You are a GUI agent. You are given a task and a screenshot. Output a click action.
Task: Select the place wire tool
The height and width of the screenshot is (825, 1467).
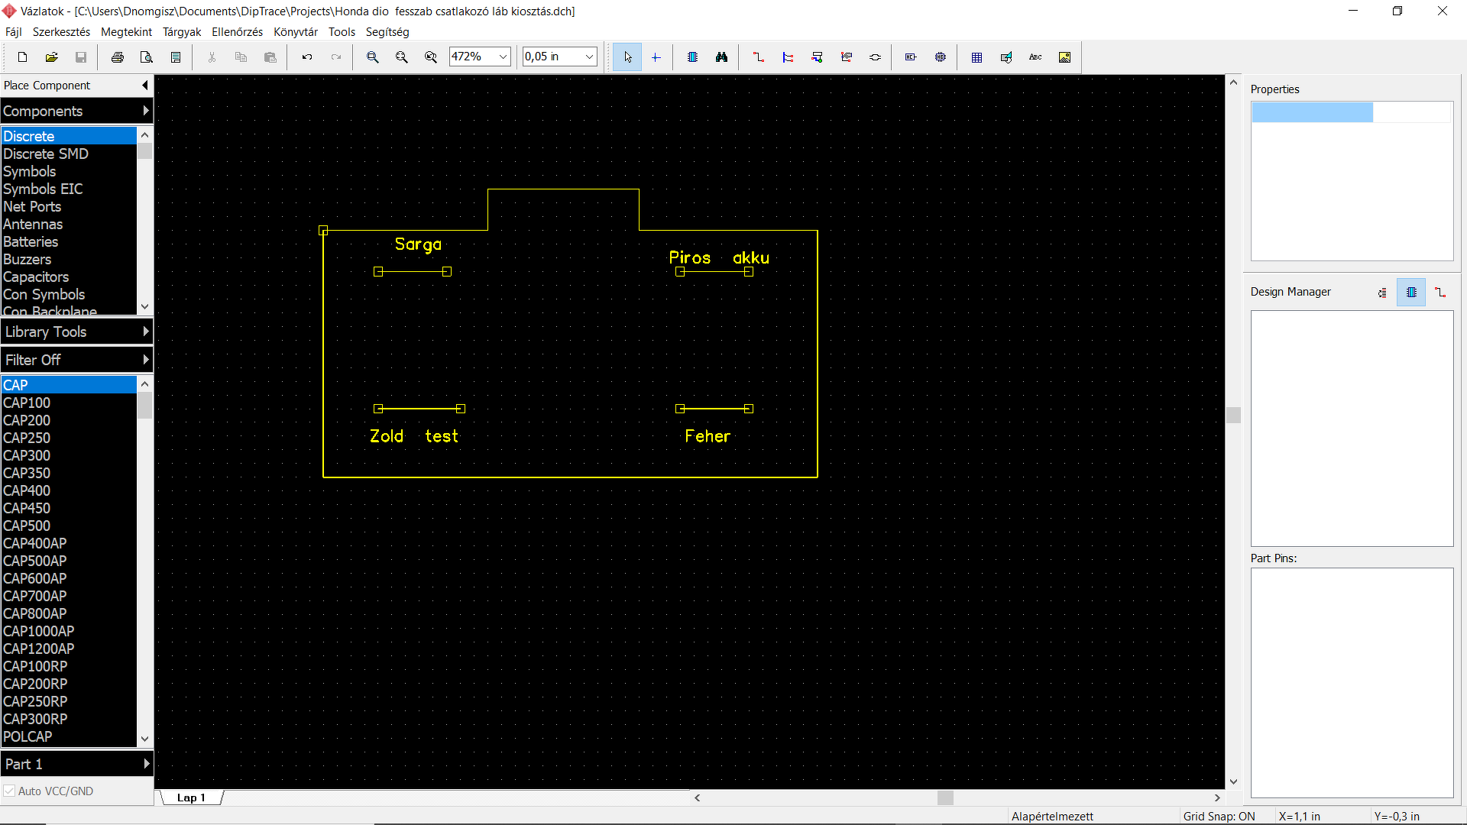758,57
